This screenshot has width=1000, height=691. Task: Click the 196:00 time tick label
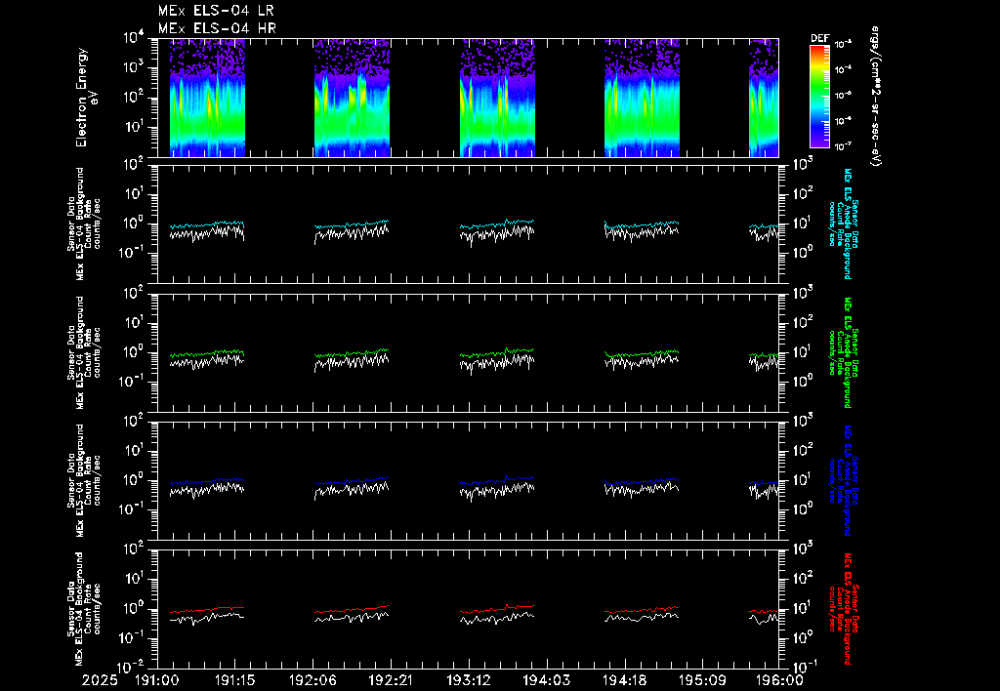click(x=778, y=681)
